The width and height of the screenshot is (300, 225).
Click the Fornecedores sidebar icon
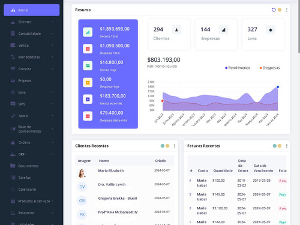[13, 57]
